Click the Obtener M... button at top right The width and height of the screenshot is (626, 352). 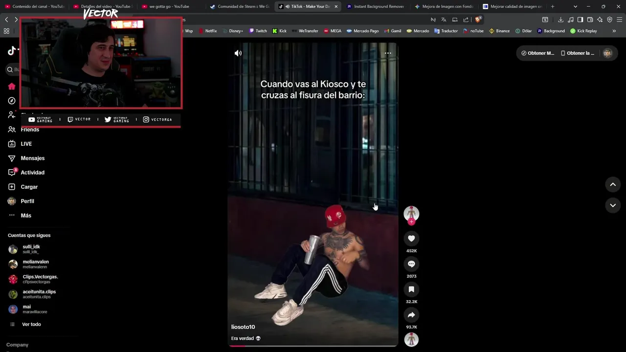537,53
